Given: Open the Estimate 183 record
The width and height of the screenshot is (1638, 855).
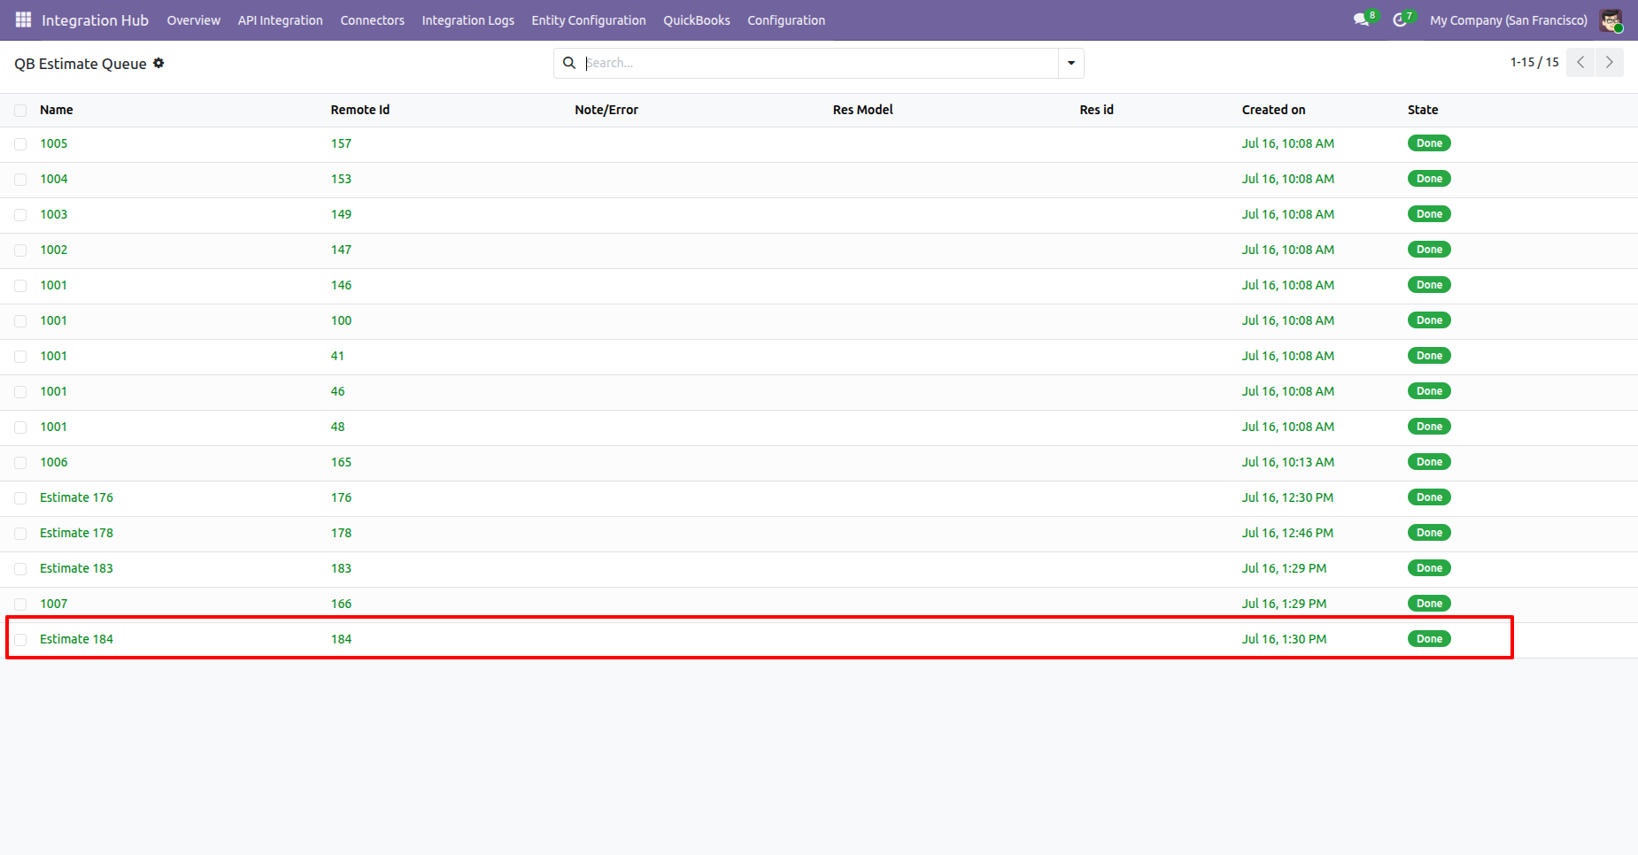Looking at the screenshot, I should 76,568.
